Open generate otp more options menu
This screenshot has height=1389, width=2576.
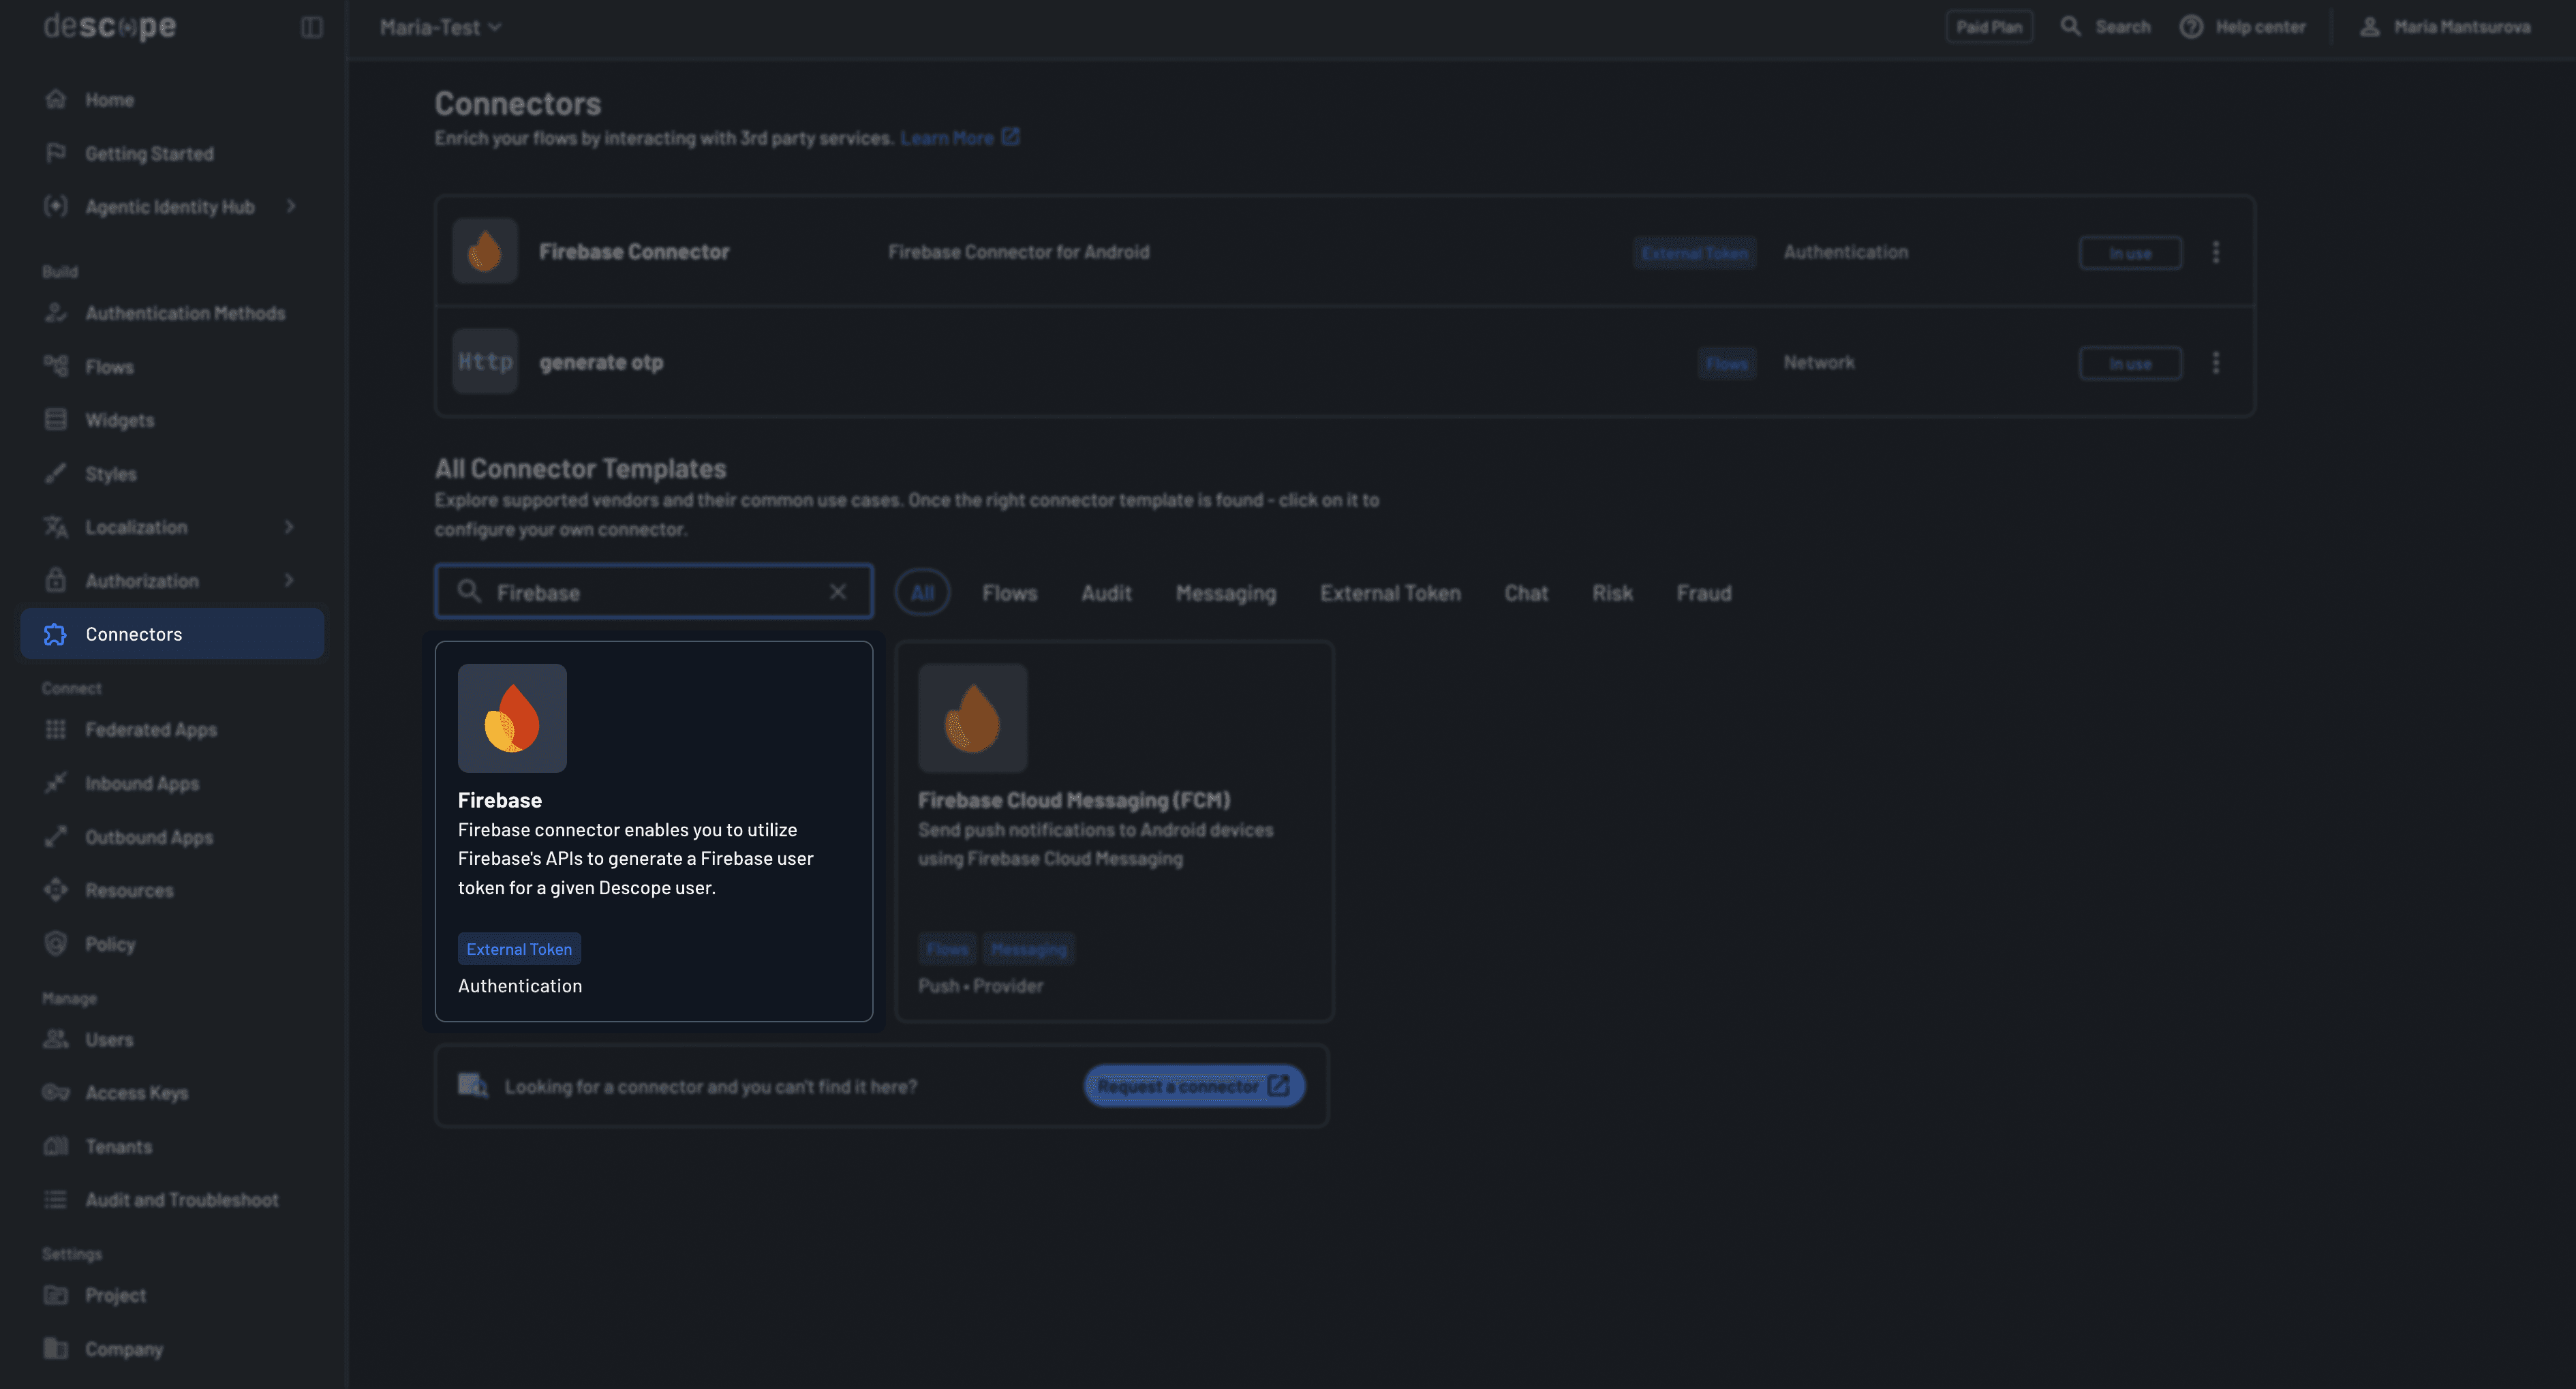click(x=2216, y=363)
